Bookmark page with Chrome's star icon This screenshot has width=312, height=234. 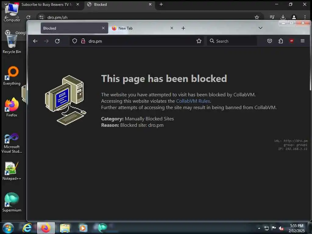257,17
